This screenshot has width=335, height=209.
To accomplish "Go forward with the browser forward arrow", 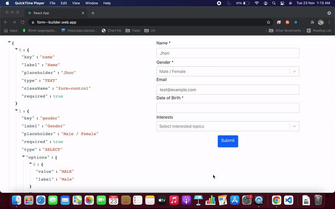I will [x=14, y=22].
